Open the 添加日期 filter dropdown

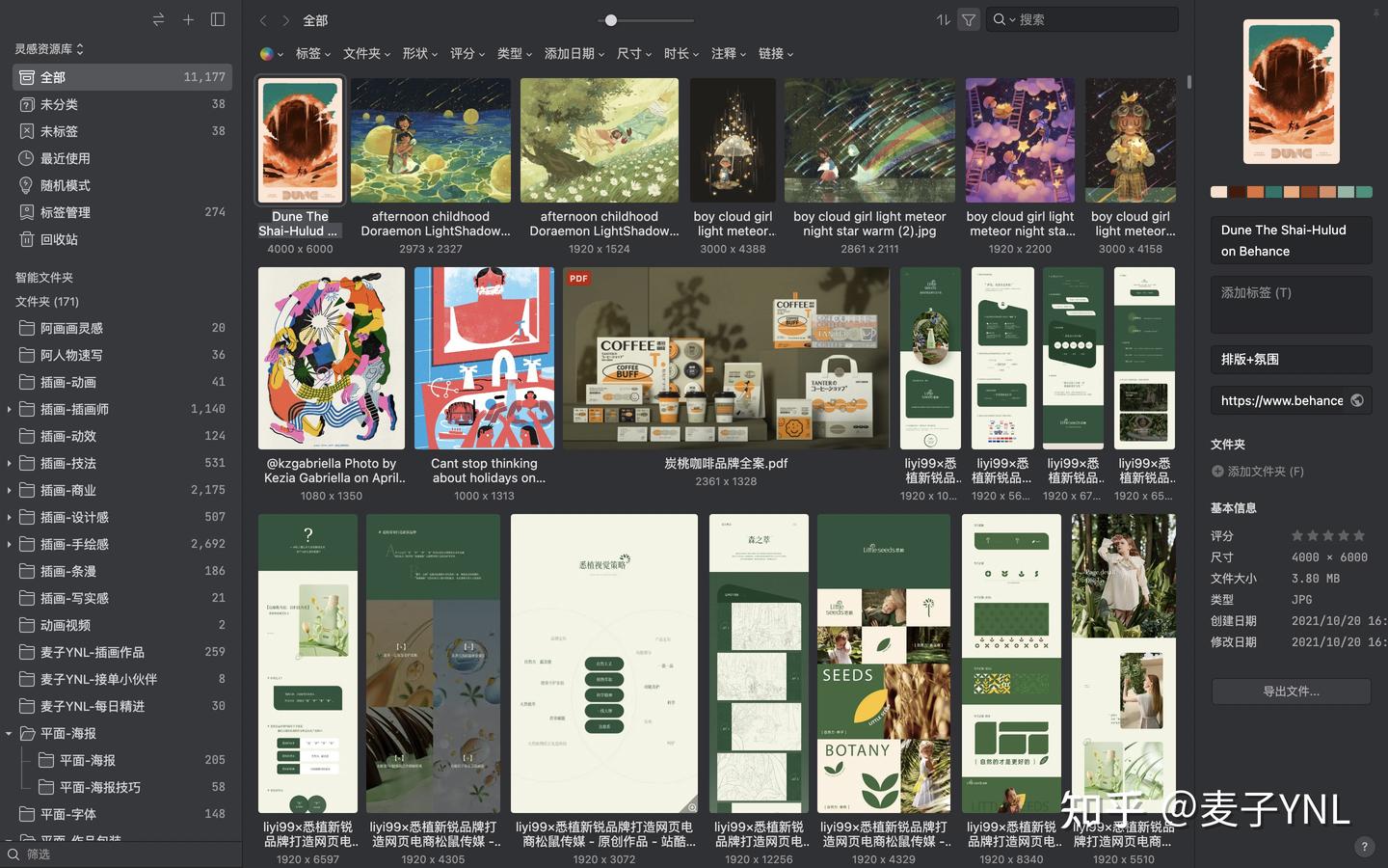tap(574, 54)
